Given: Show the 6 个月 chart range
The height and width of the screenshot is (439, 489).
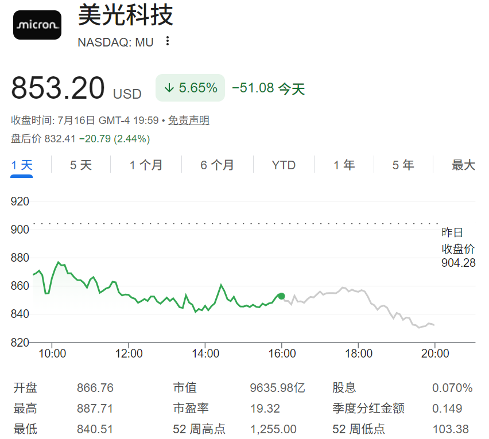Looking at the screenshot, I should coord(218,165).
